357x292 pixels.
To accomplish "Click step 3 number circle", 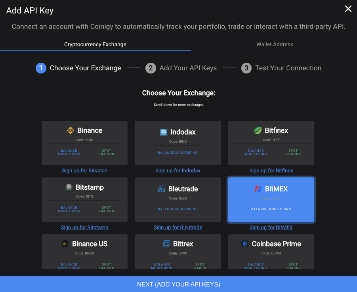I will 246,68.
